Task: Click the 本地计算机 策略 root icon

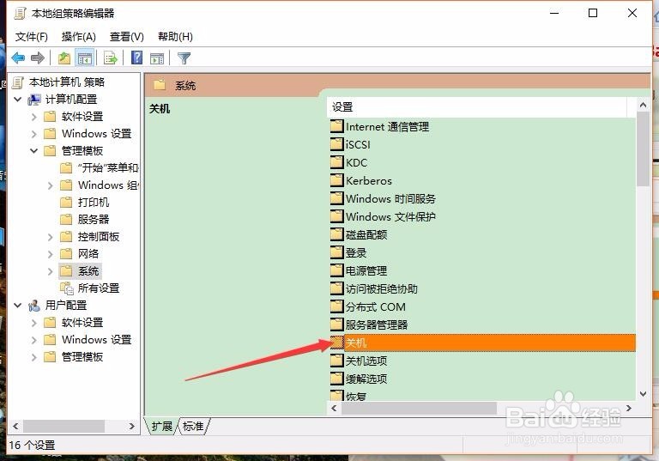Action: tap(18, 82)
